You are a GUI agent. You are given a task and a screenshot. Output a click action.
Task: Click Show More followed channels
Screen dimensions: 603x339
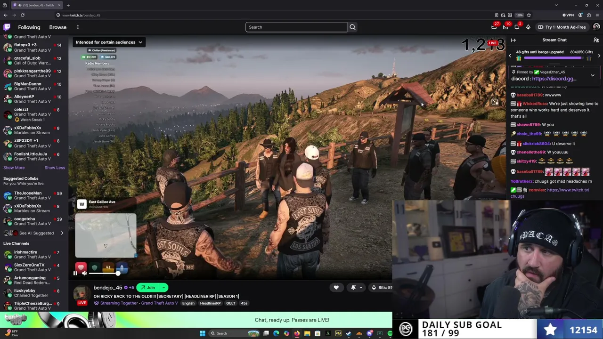click(x=14, y=168)
